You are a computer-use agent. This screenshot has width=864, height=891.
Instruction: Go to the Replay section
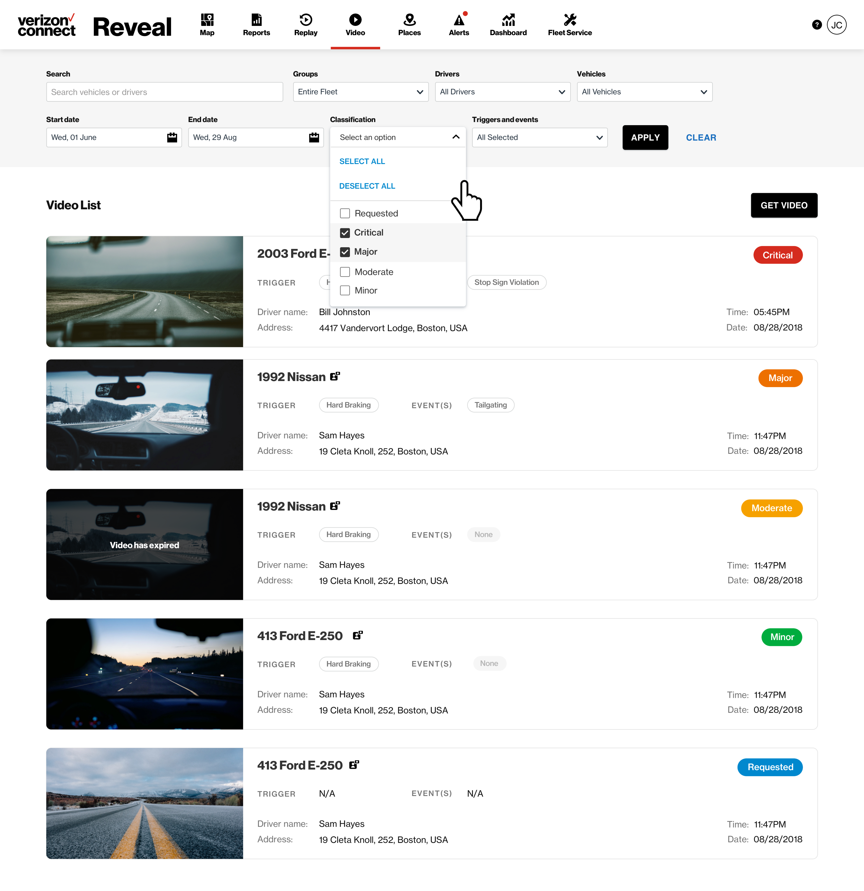(306, 24)
